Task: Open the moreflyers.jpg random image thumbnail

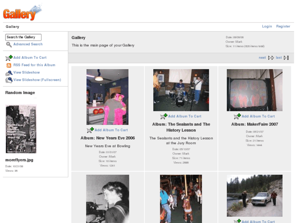Action: pos(21,129)
